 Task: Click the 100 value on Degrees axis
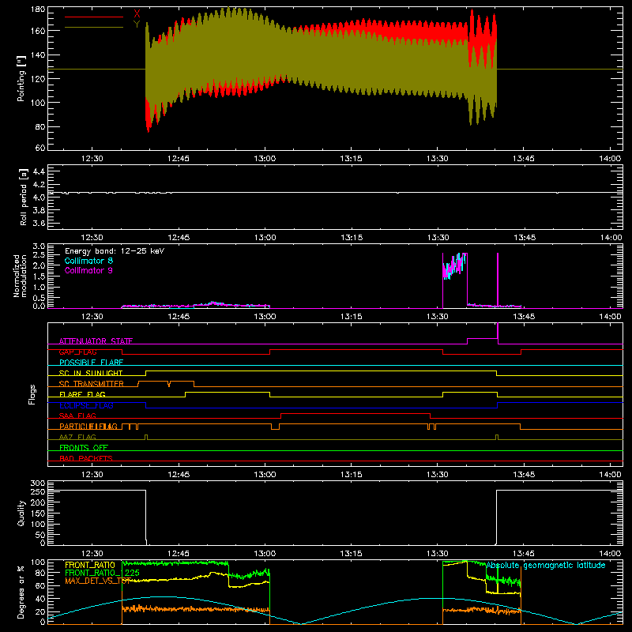tap(38, 562)
